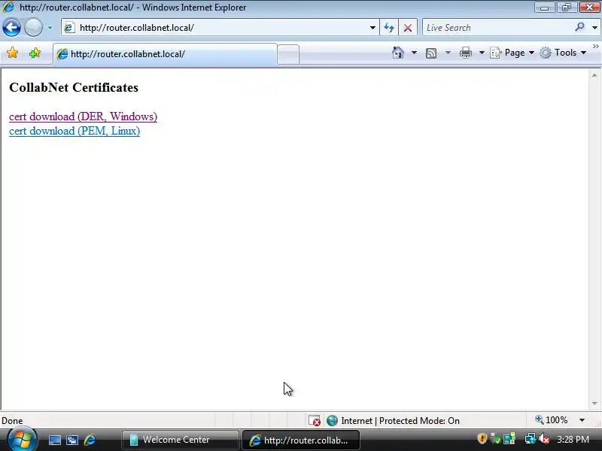Click the greyed Forward navigation button
Image resolution: width=602 pixels, height=451 pixels.
[x=34, y=28]
